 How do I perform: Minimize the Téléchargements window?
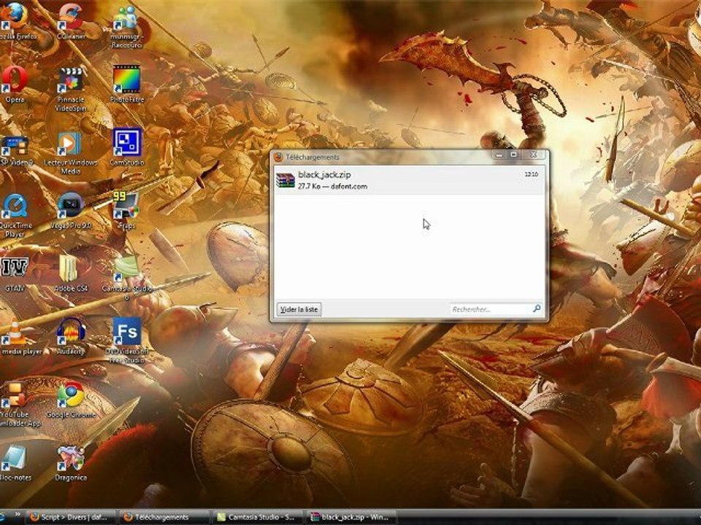(x=499, y=155)
